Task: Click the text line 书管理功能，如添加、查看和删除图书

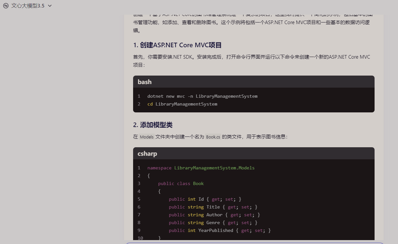Action: pos(252,22)
